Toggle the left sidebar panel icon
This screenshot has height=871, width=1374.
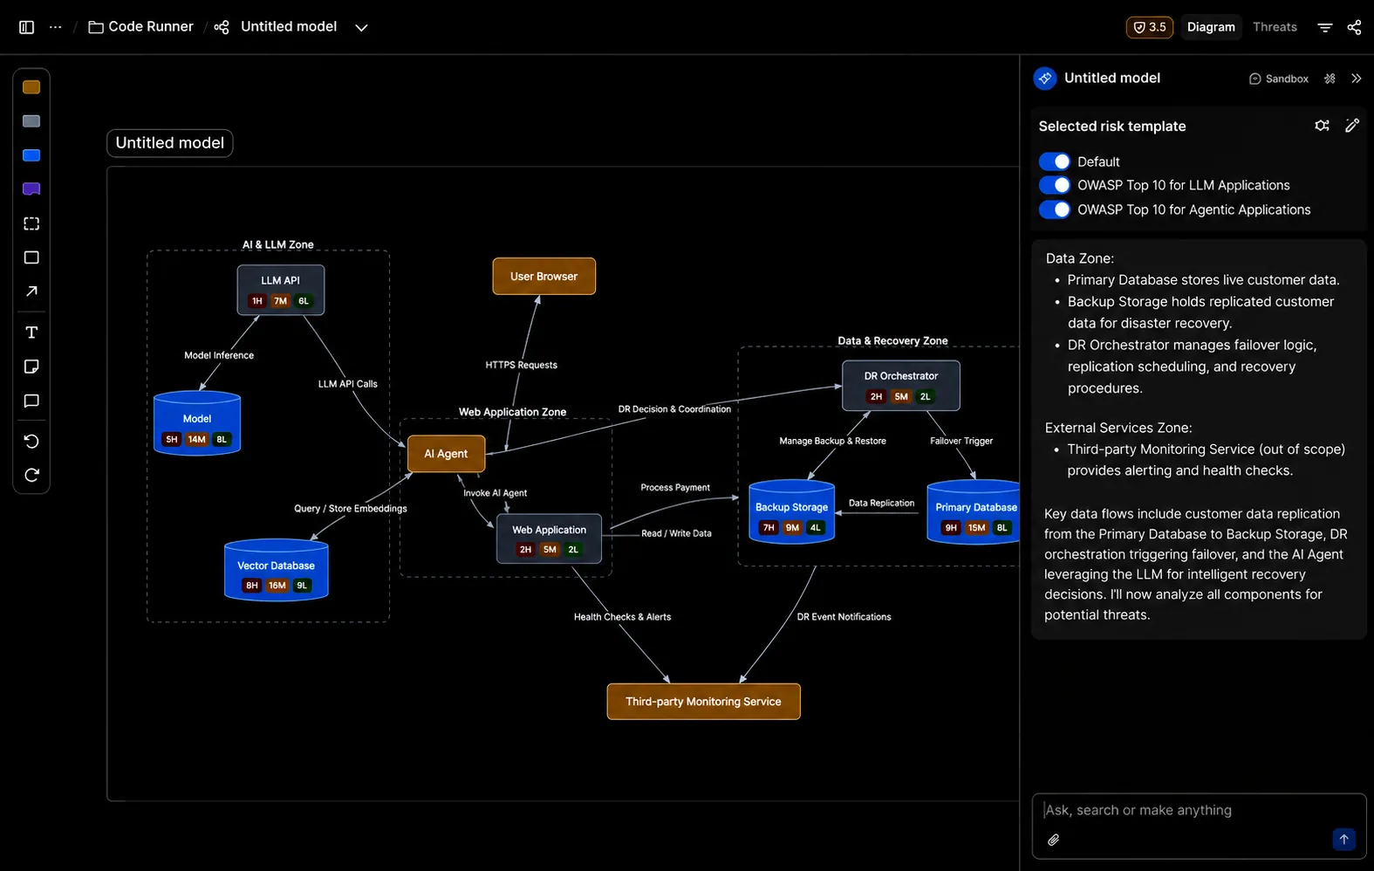[x=26, y=27]
